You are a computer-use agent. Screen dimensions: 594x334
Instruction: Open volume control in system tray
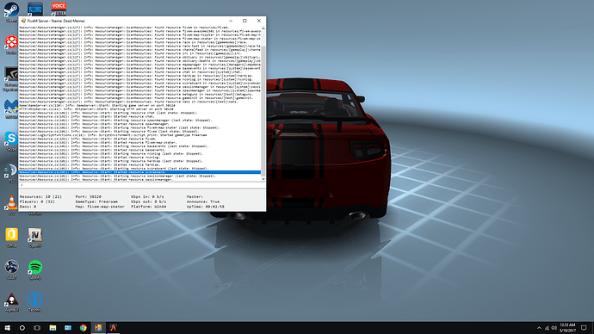[x=554, y=328]
